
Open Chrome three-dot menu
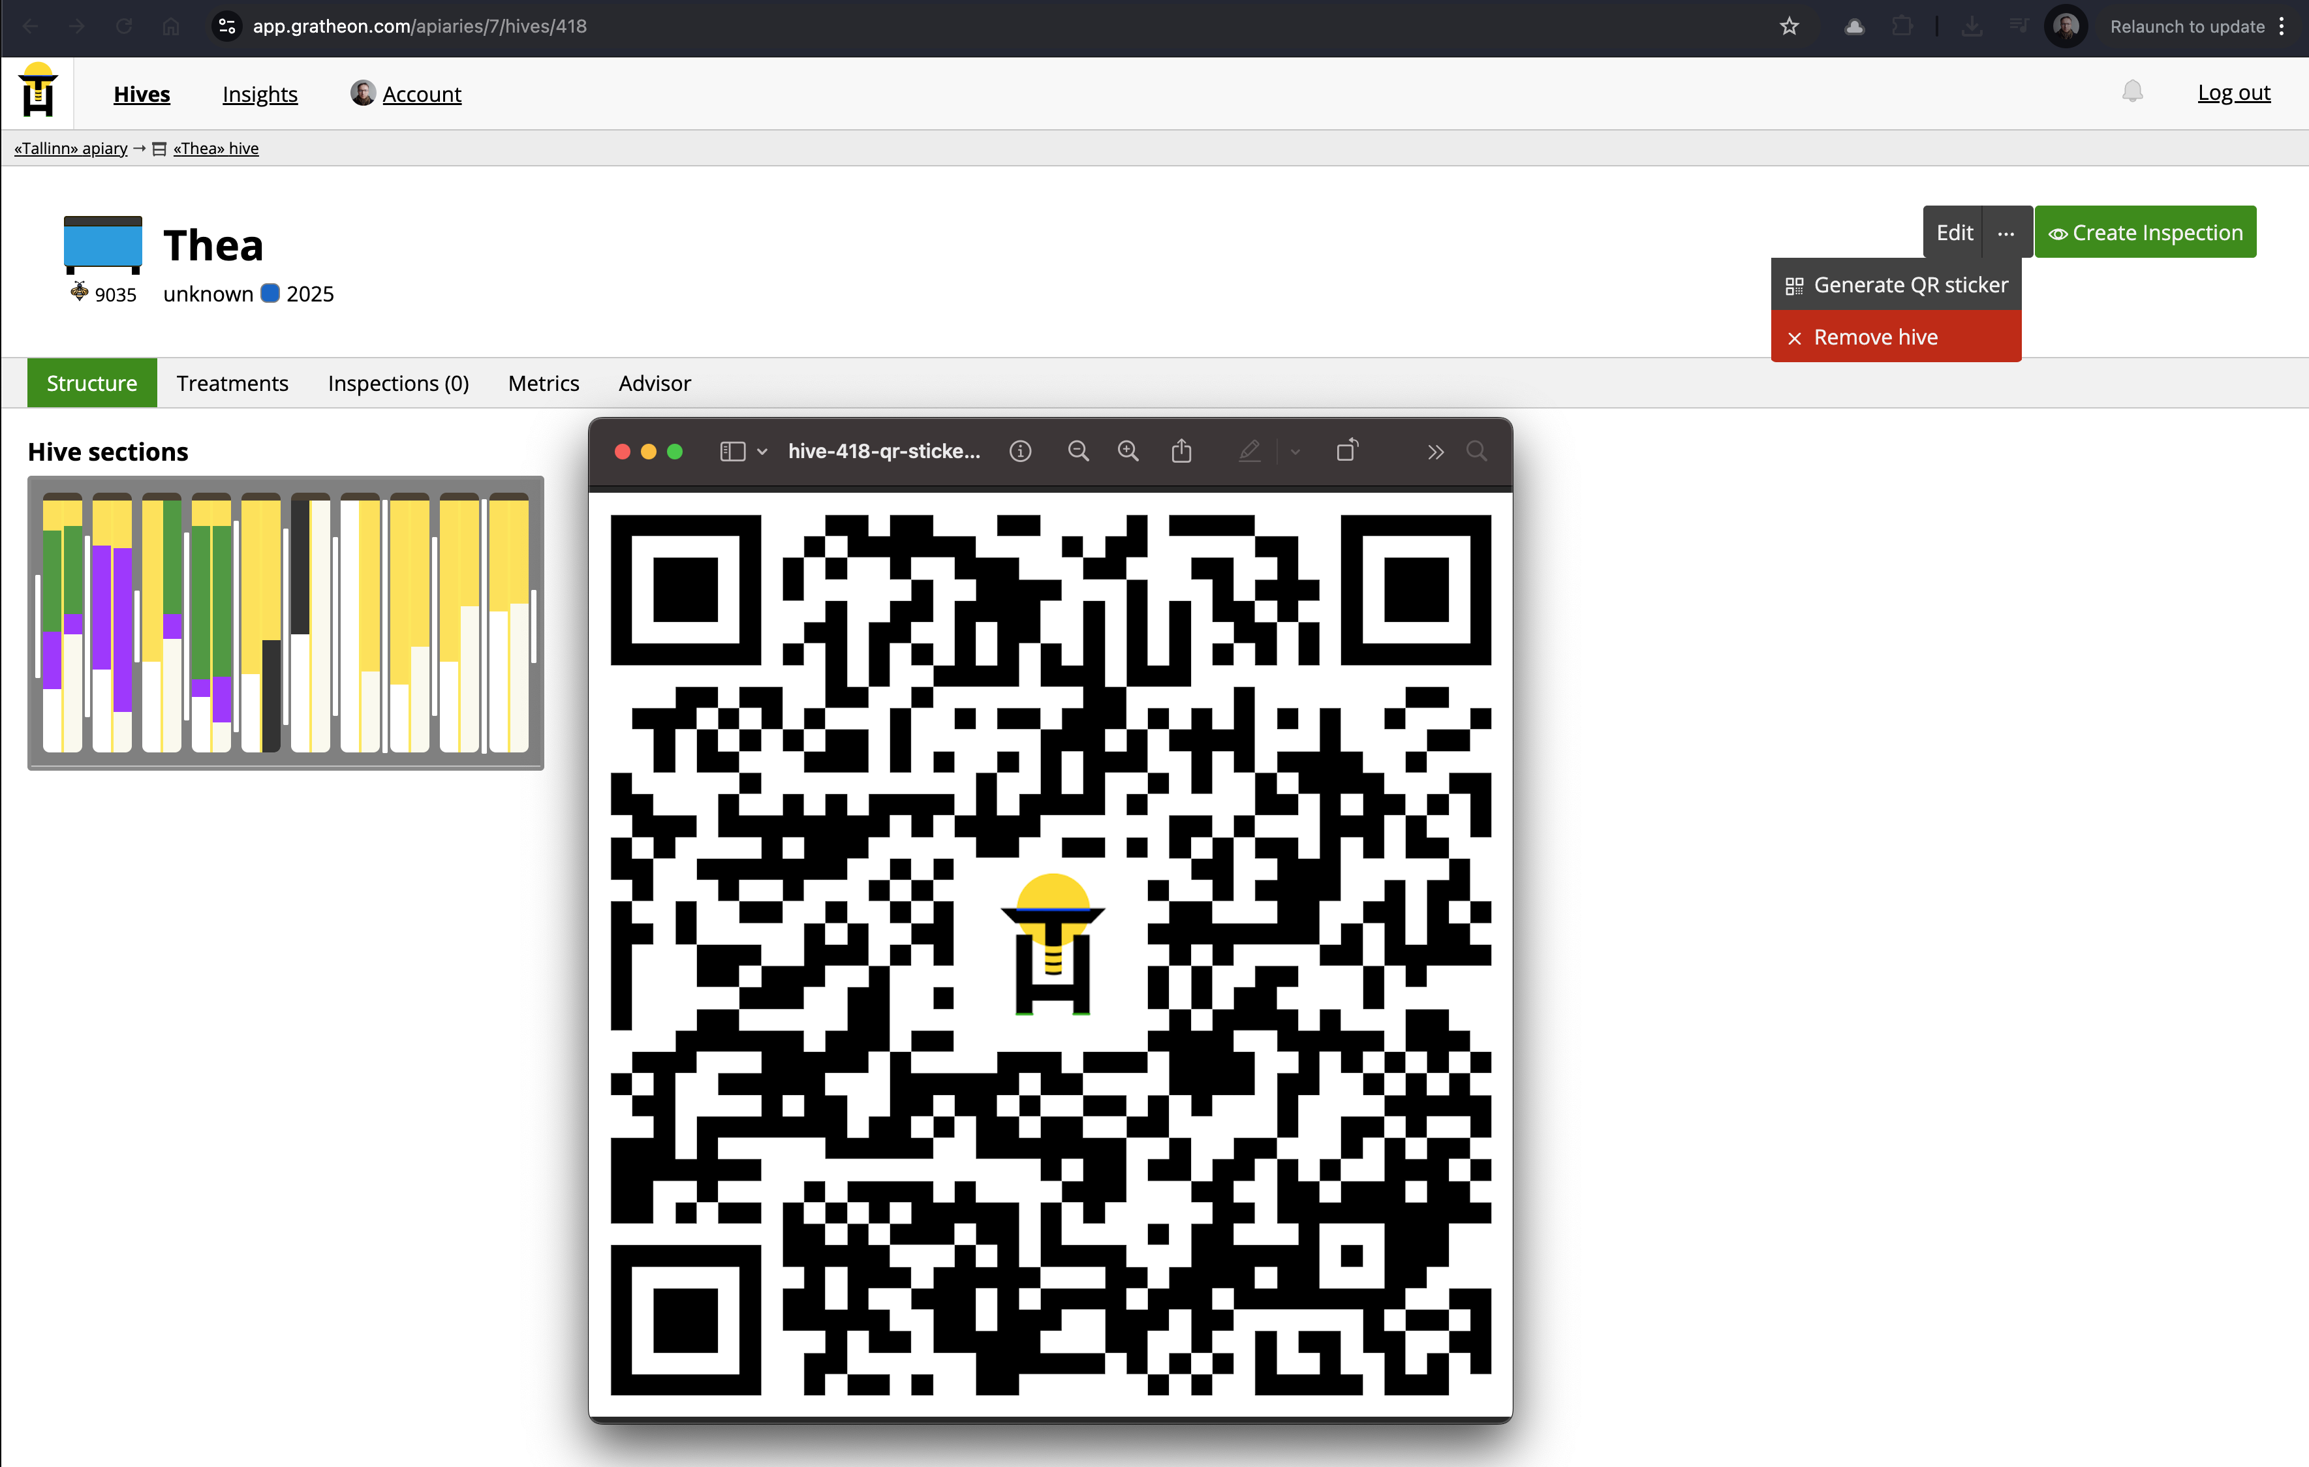tap(2281, 27)
